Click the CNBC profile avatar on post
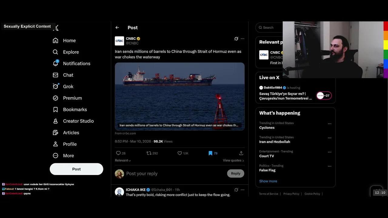The image size is (388, 218). coord(119,41)
